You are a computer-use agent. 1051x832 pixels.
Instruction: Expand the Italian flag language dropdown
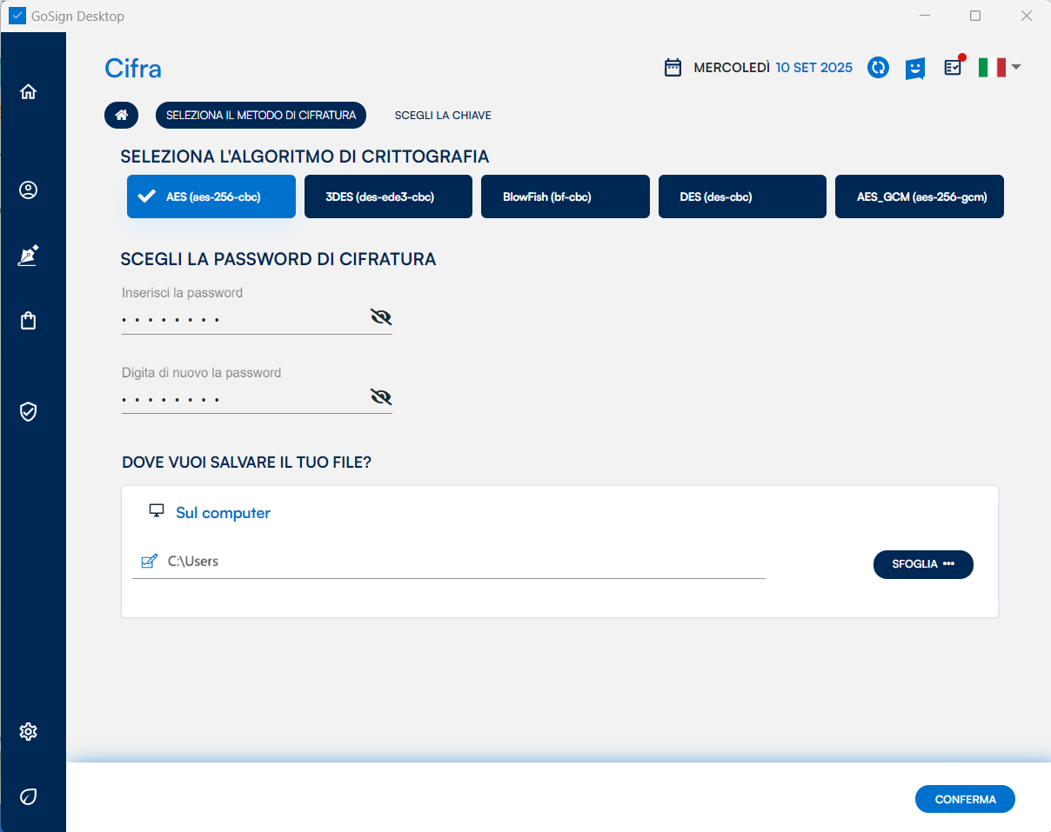point(999,67)
